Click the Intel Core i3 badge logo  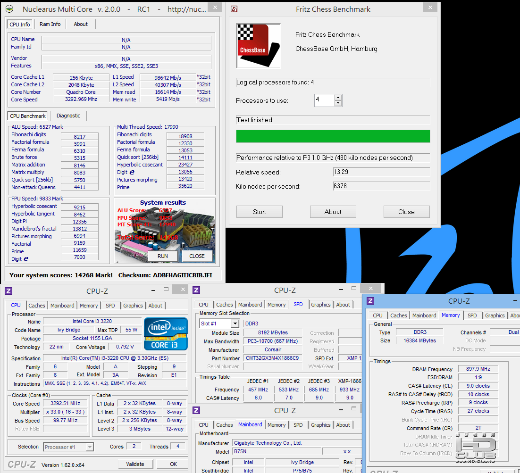pos(166,334)
